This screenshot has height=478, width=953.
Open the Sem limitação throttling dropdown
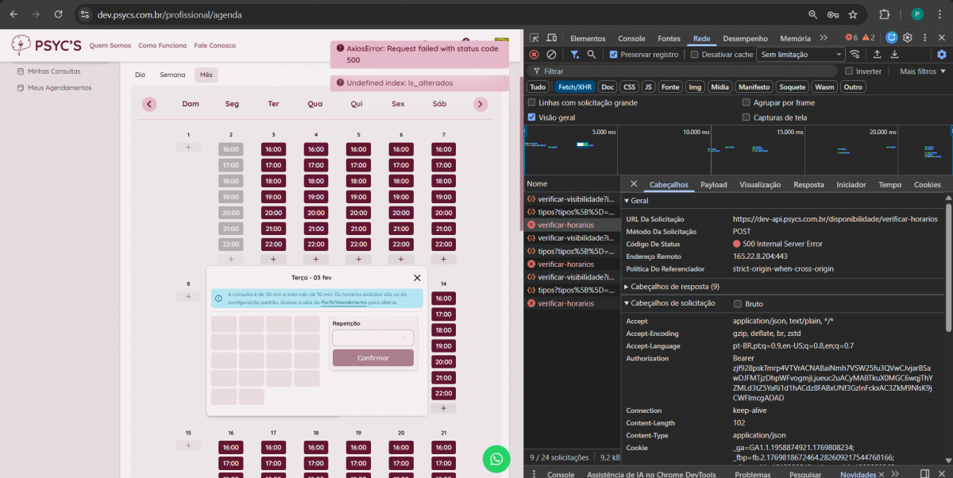pyautogui.click(x=801, y=55)
